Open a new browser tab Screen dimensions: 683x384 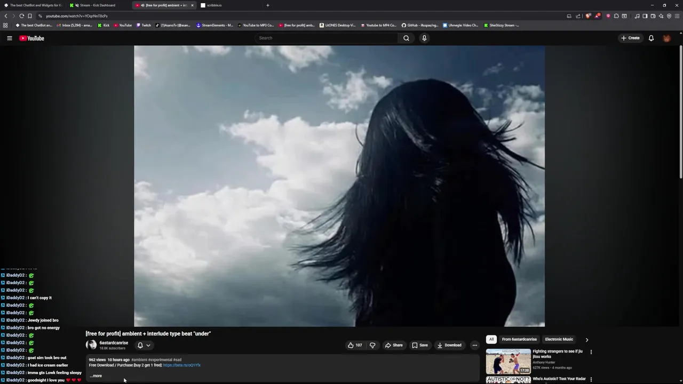click(268, 5)
